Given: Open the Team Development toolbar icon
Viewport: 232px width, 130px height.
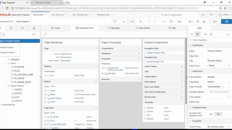Looking at the screenshot, I should (191, 22).
